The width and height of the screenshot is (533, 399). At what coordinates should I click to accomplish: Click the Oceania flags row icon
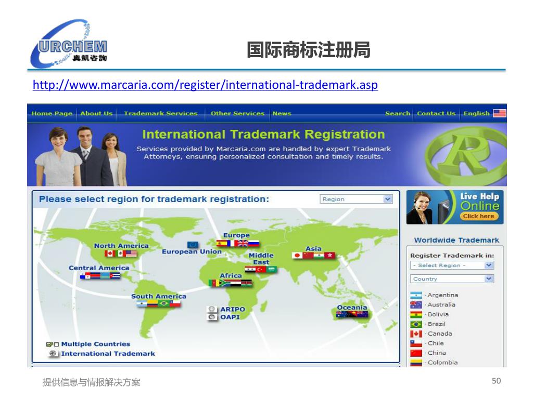(352, 314)
